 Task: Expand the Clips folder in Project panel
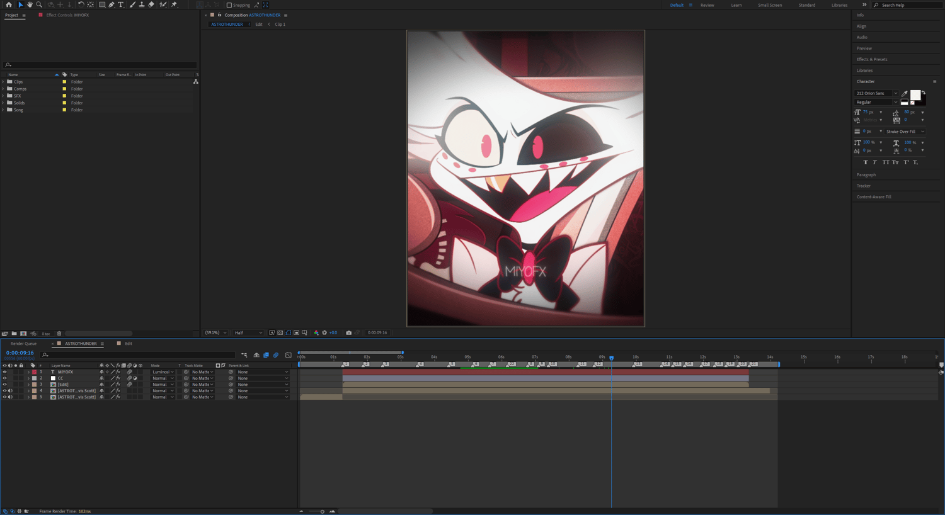click(3, 82)
